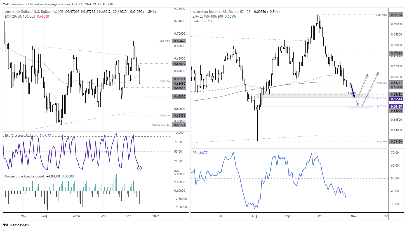Screen dimensions: 407x230
Task: Click the Oct 22/23 low label
Action: coord(161,125)
